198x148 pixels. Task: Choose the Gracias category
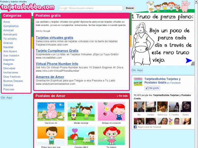(8, 43)
